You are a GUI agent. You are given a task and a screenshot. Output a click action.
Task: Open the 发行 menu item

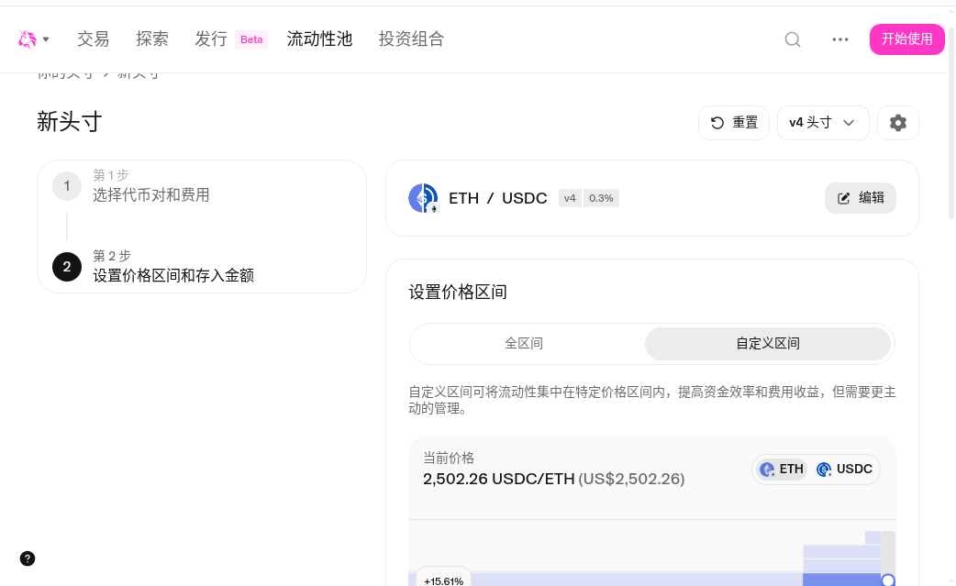tap(211, 39)
